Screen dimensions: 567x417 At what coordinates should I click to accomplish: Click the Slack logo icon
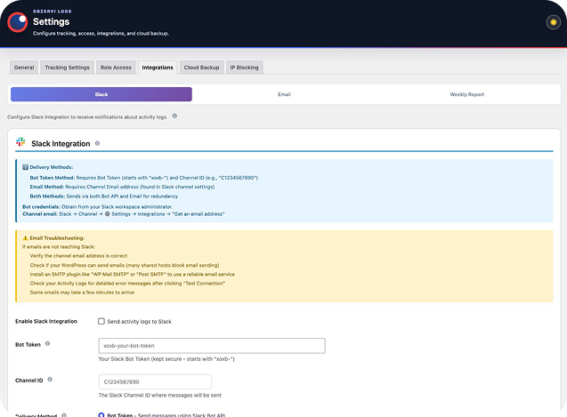(x=20, y=142)
